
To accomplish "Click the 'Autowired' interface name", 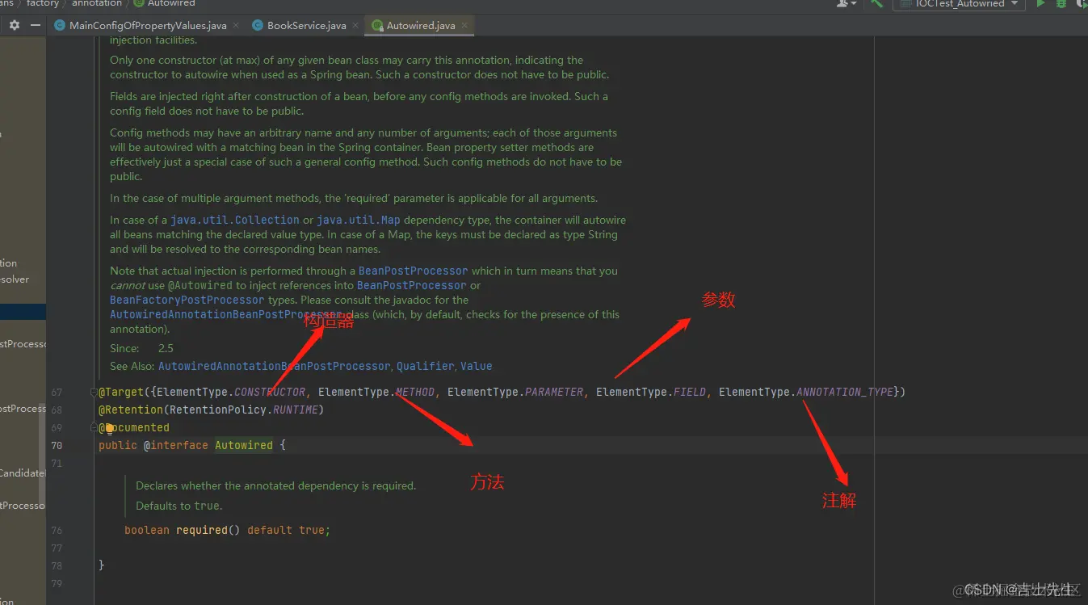I will point(244,445).
